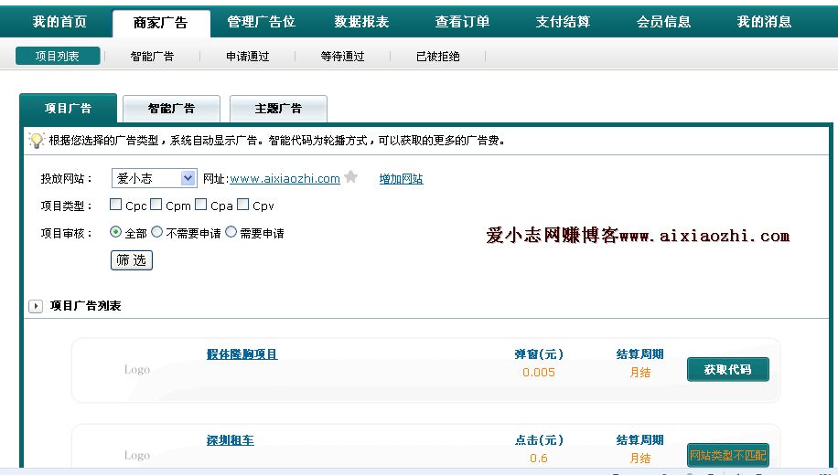Check the Cpm project type option
Screen dimensions: 838x475
coord(156,206)
